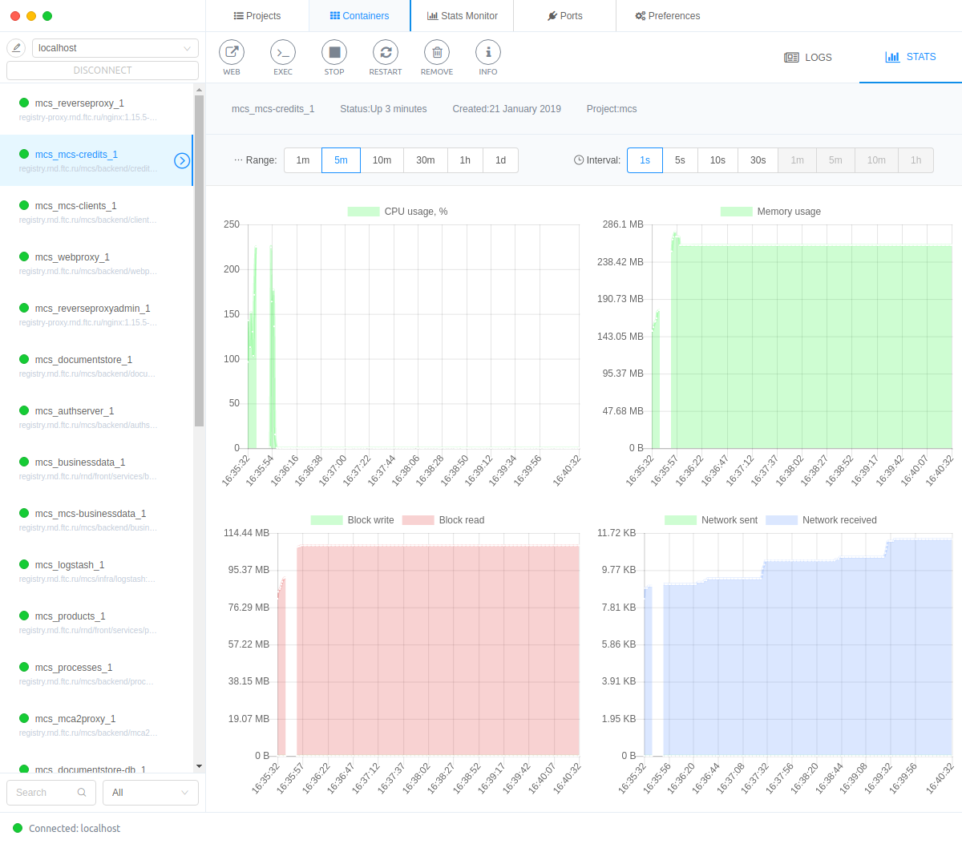
Task: Remove the container with trash icon
Action: tap(437, 53)
